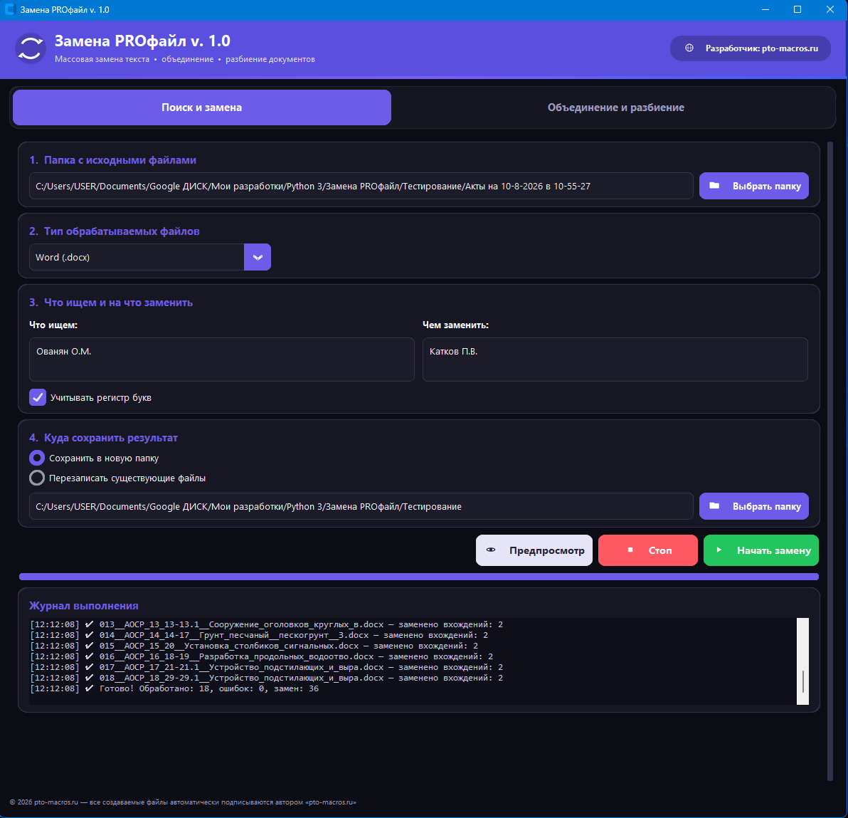Image resolution: width=848 pixels, height=818 pixels.
Task: Switch to Объединение и разбиение tab
Action: pyautogui.click(x=615, y=108)
